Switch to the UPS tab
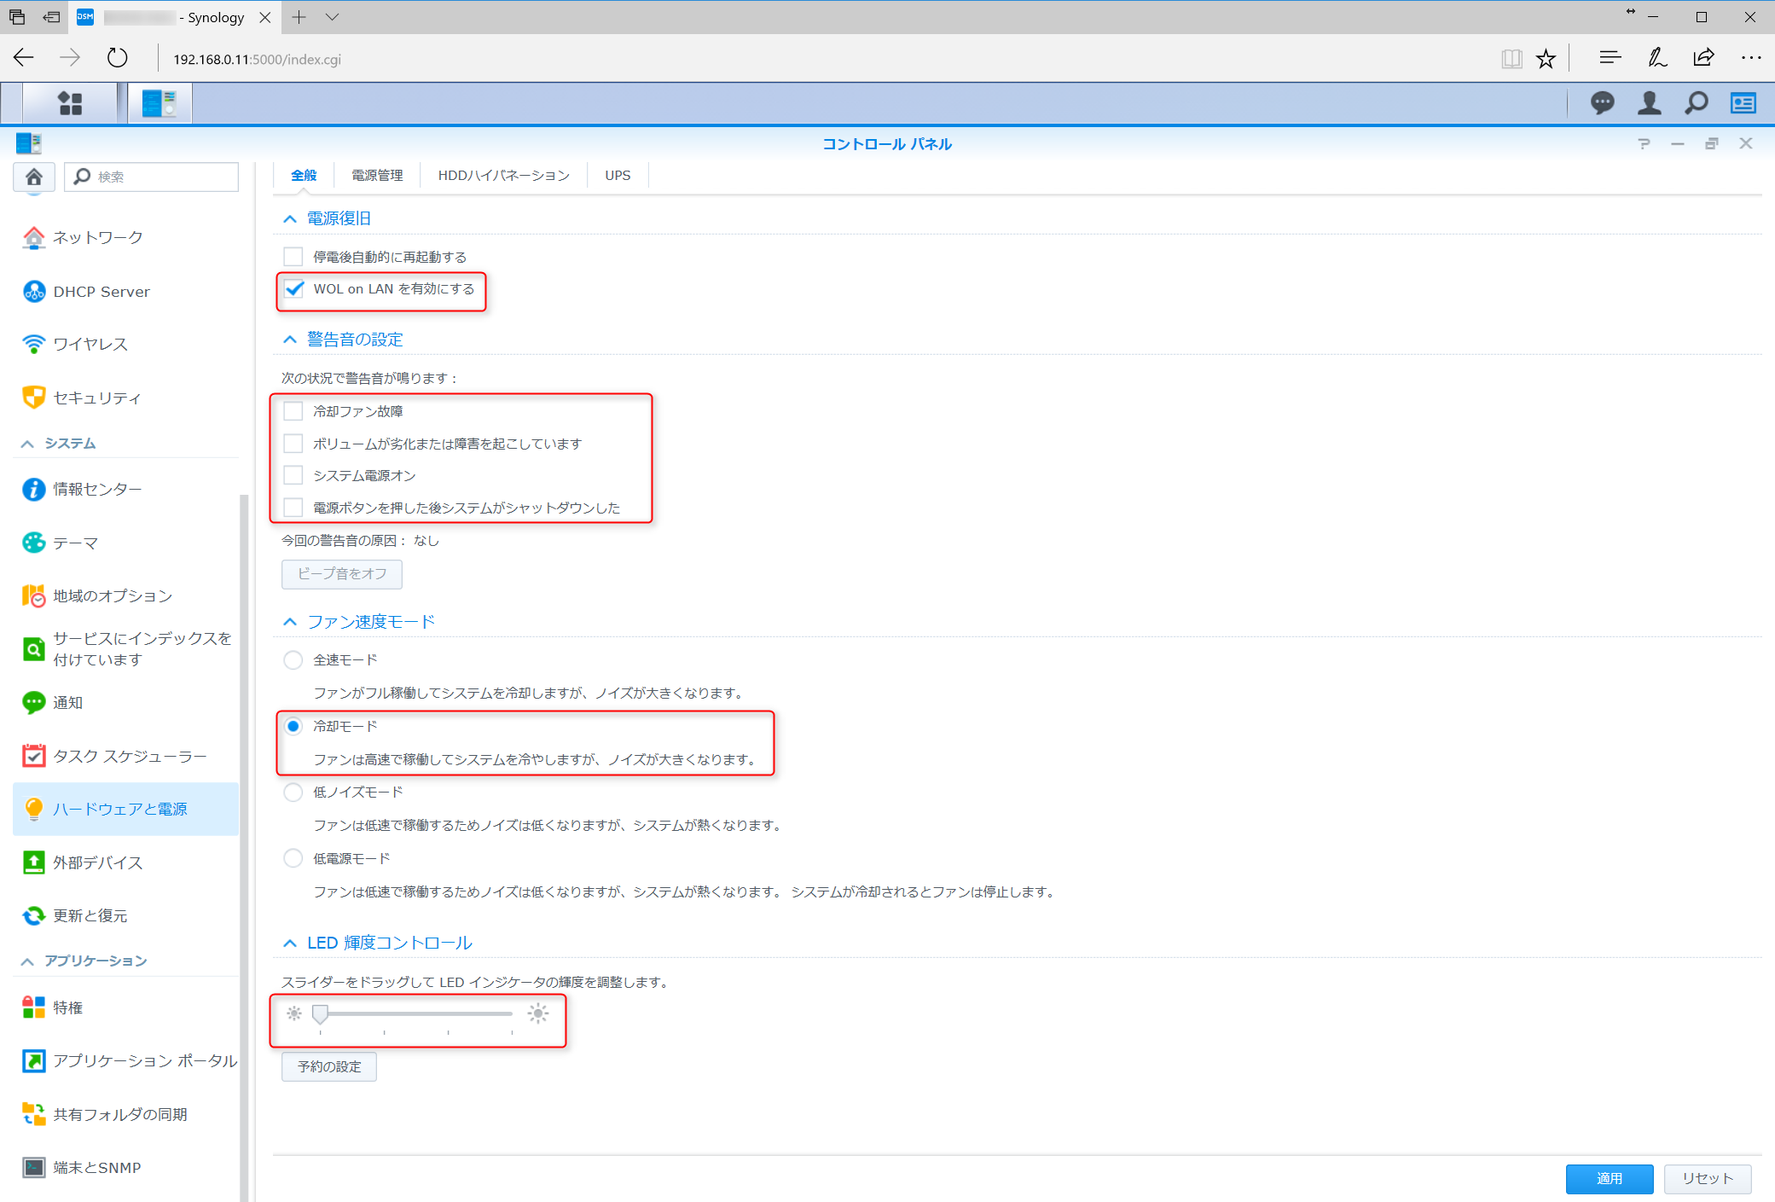 618,175
